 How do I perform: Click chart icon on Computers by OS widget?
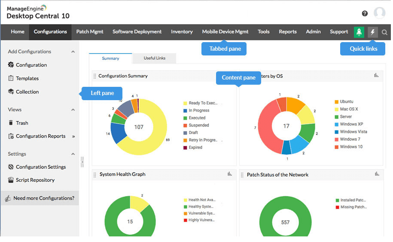[x=377, y=76]
